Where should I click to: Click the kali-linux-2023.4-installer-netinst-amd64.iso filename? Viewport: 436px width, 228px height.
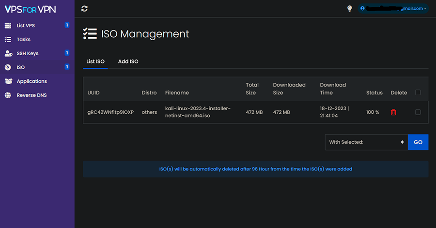coord(198,112)
